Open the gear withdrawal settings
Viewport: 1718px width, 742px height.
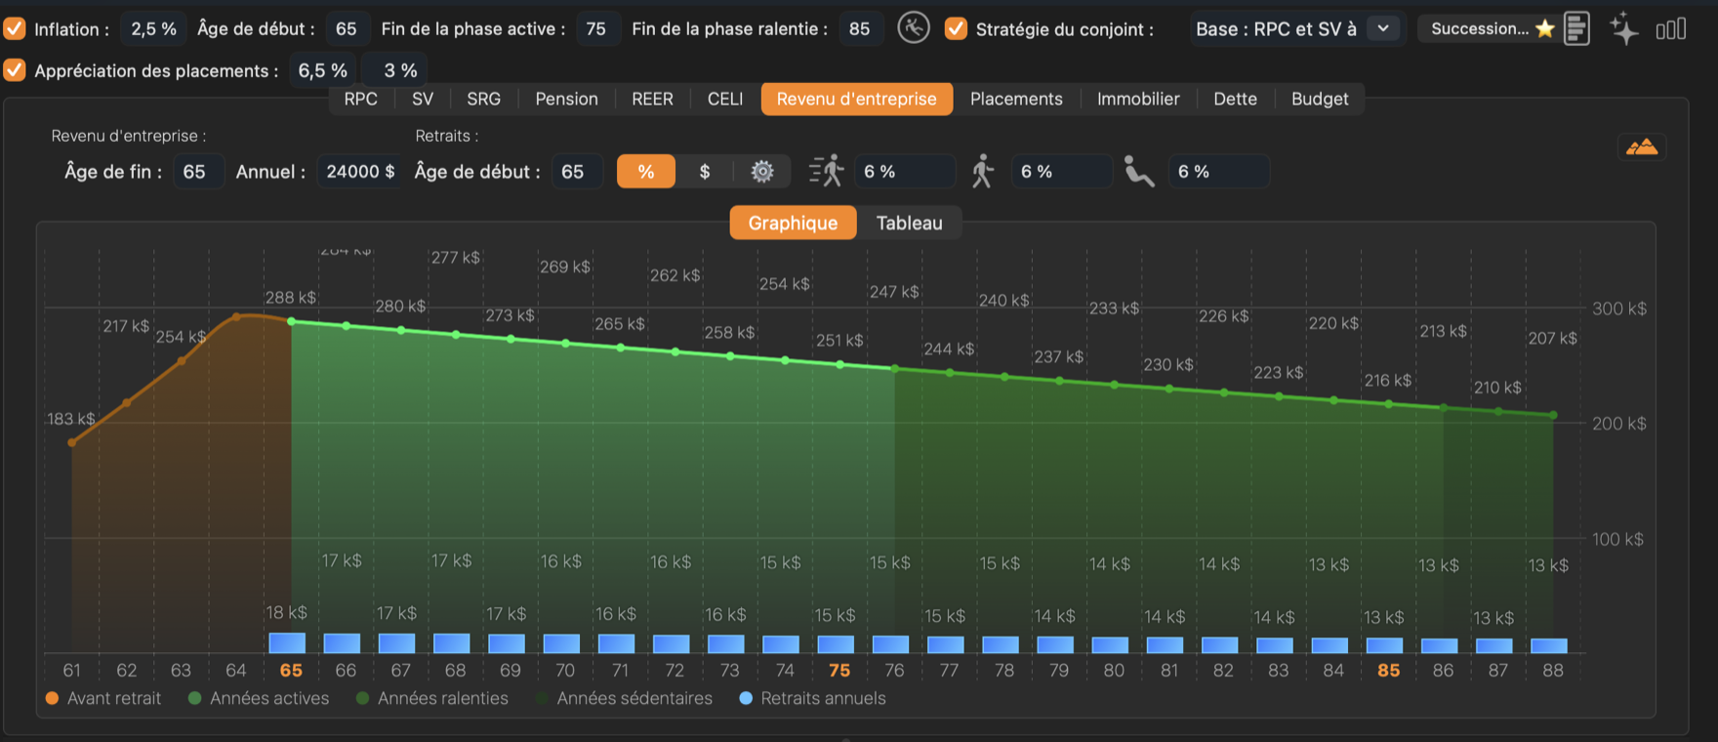(762, 172)
